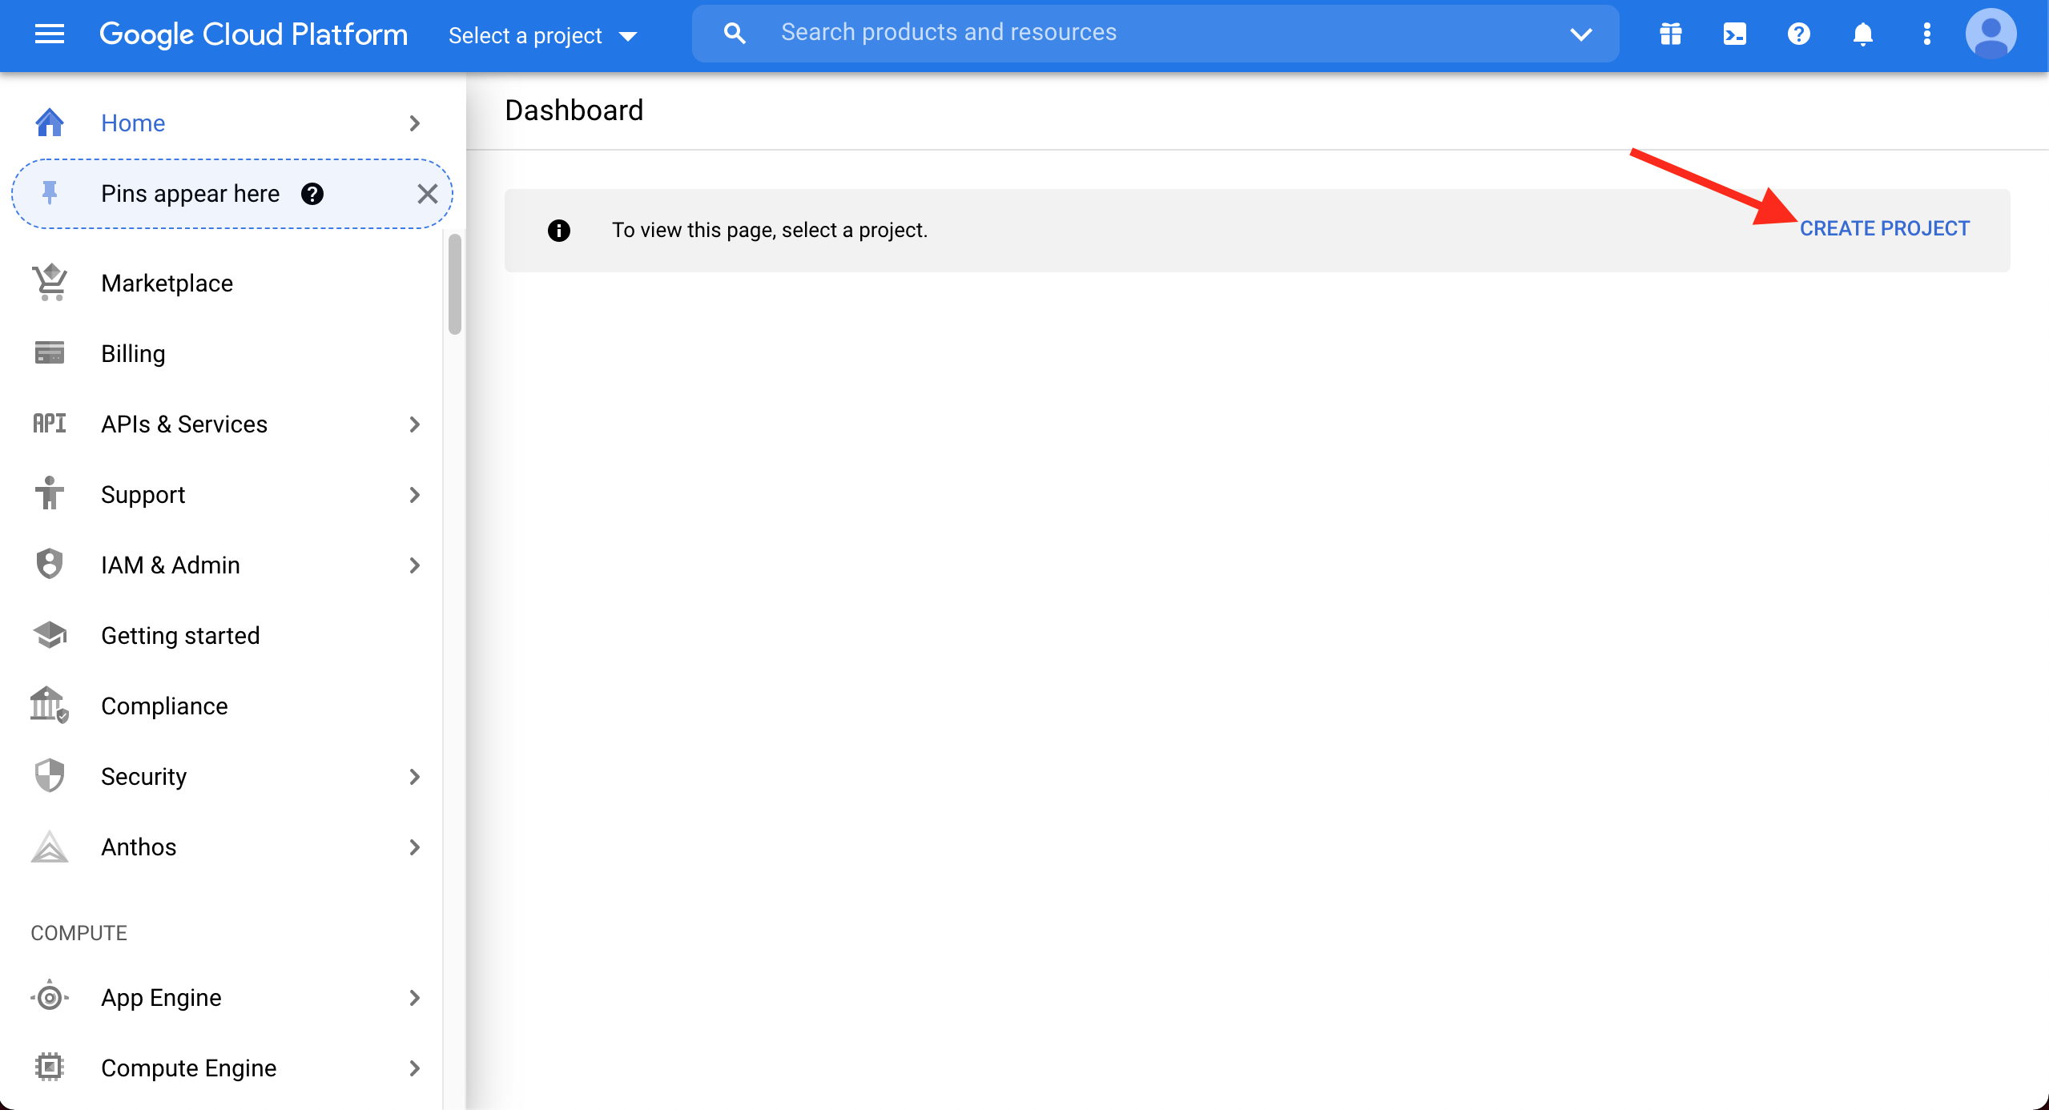Click the IAM & Admin shield icon
The width and height of the screenshot is (2049, 1110).
click(50, 564)
